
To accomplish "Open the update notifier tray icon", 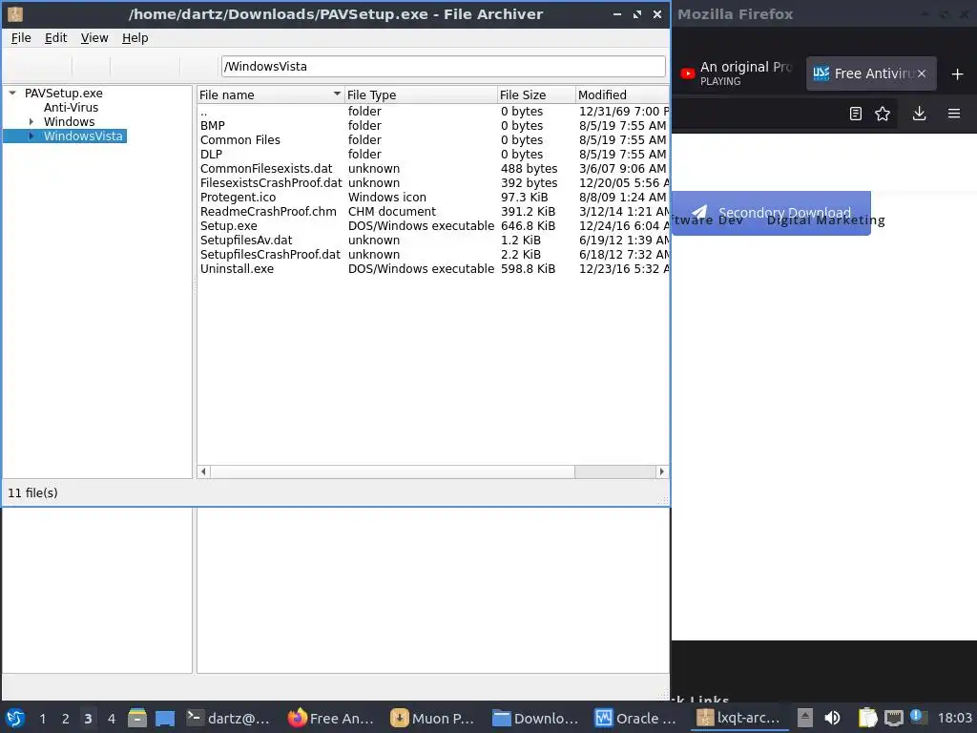I will [919, 717].
